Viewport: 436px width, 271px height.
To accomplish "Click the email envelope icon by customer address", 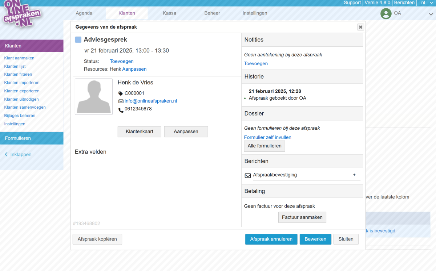I will (x=121, y=101).
